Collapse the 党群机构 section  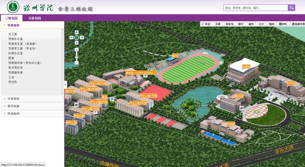pos(32,25)
